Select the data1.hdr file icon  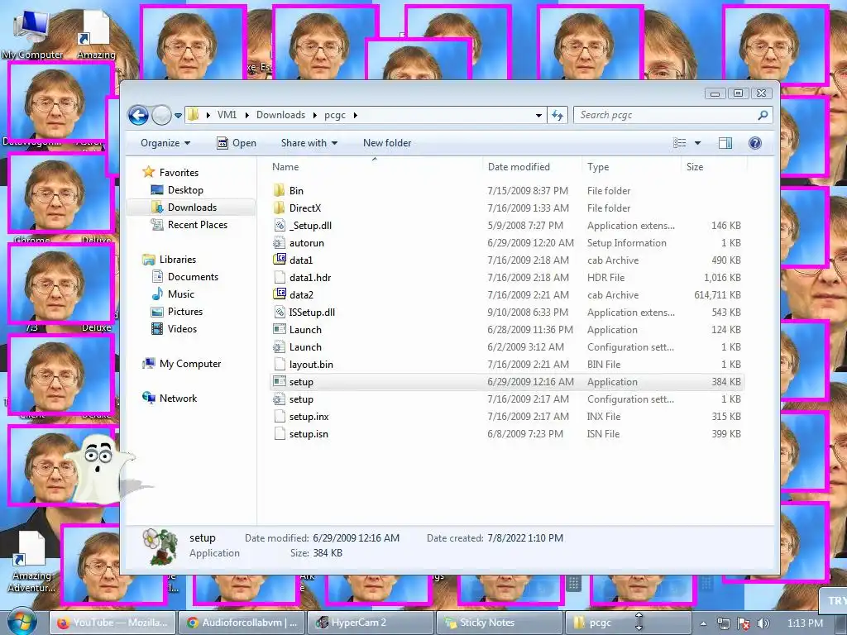coord(280,278)
